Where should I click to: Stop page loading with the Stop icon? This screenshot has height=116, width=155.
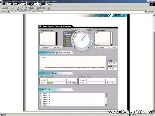point(18,8)
